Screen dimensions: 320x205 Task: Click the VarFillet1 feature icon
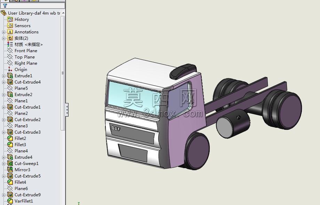(x=10, y=201)
